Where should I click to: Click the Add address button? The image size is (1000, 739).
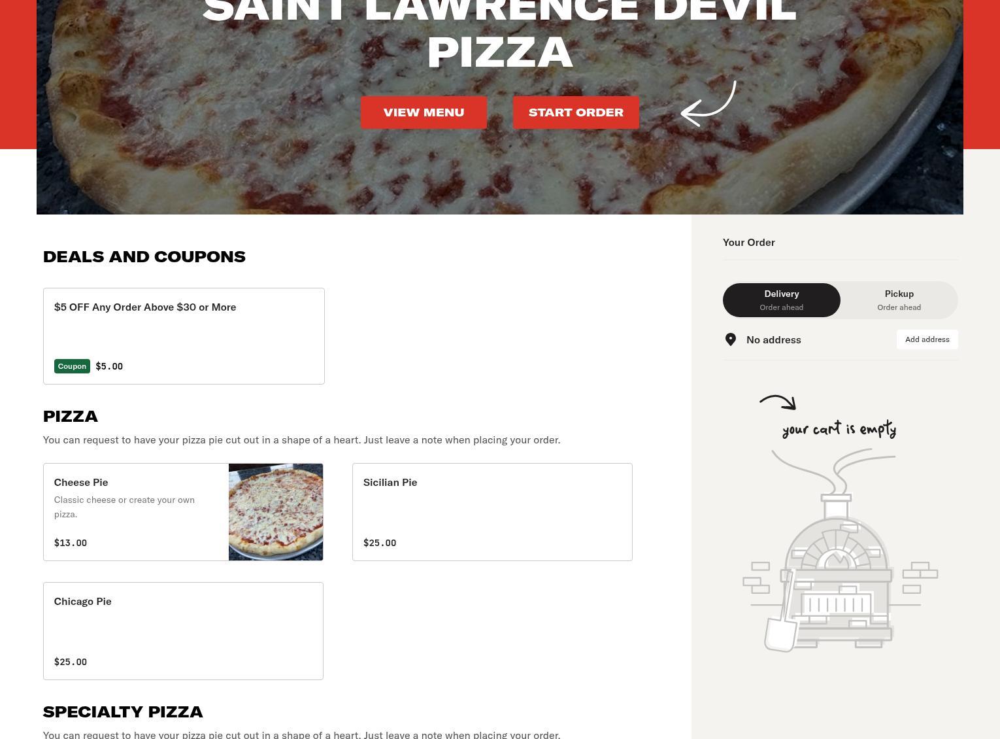(x=927, y=339)
